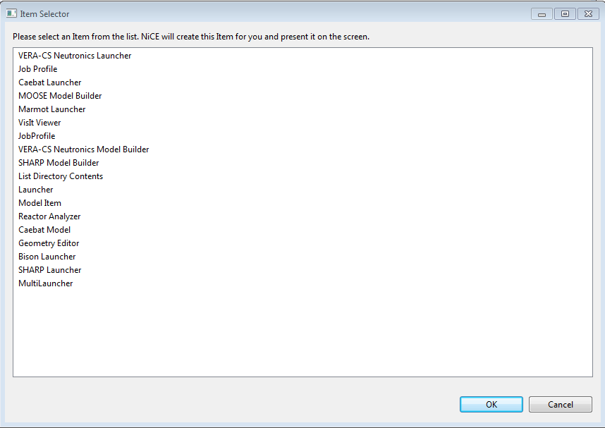
Task: Pick the Bison Launcher item
Action: [47, 257]
